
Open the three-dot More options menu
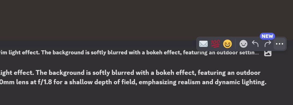[280, 44]
